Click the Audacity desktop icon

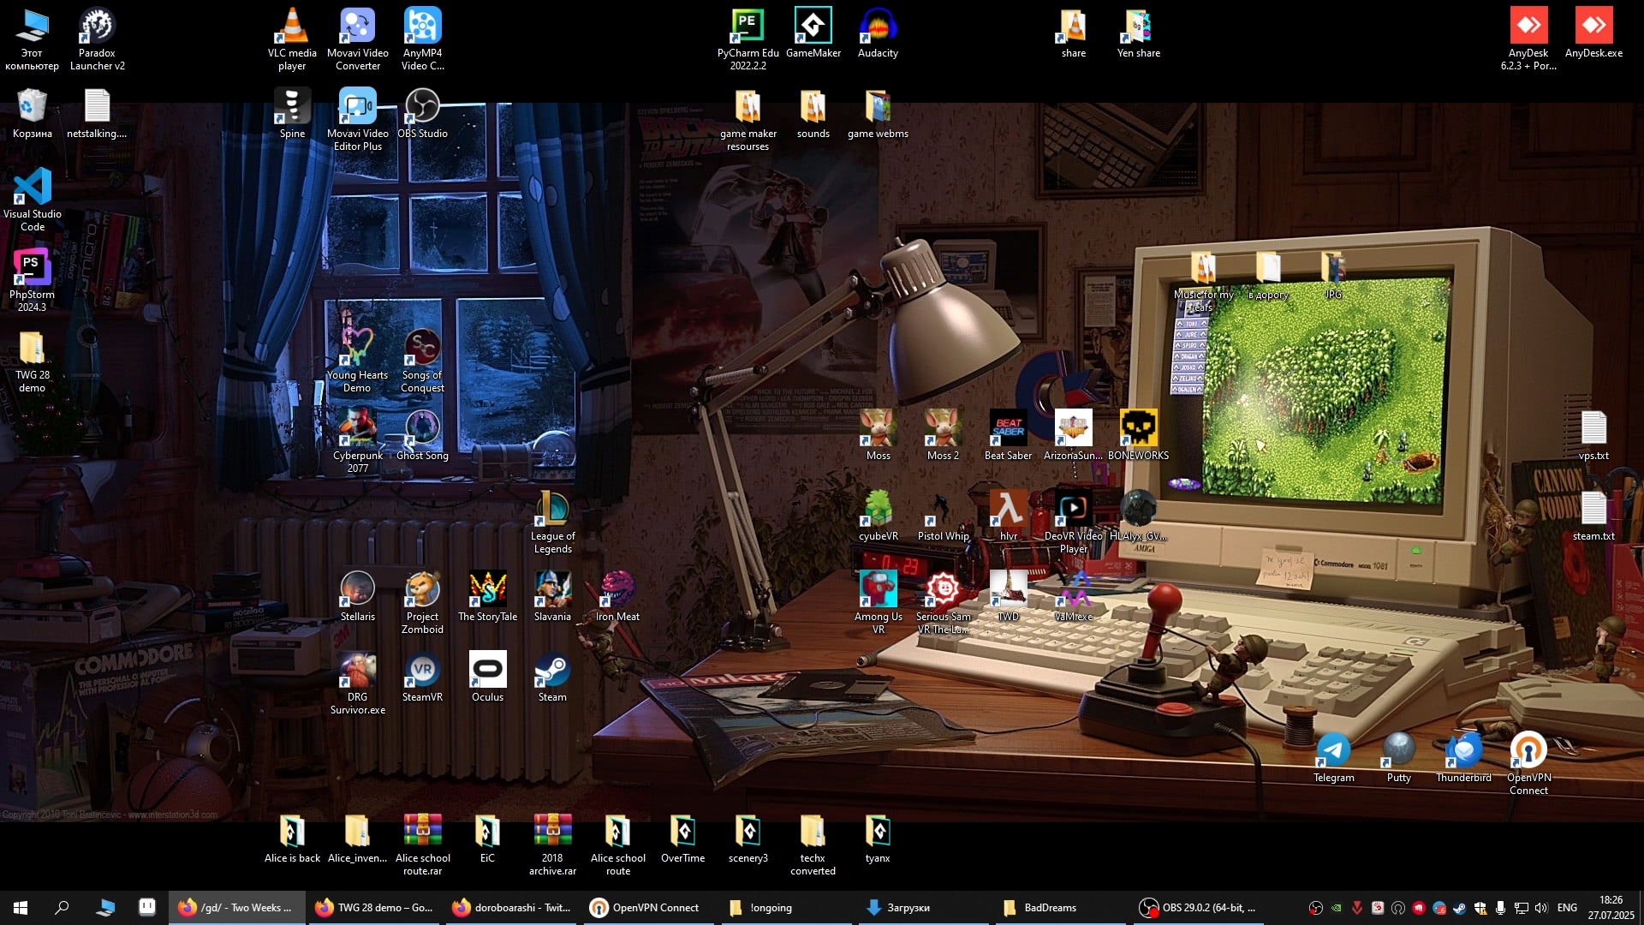pos(878,27)
